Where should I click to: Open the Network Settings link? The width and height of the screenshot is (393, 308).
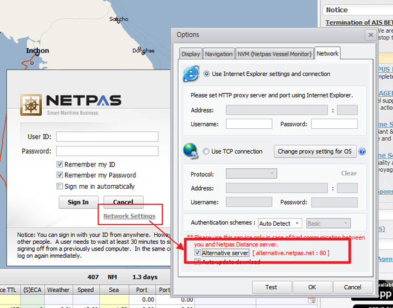pos(129,216)
